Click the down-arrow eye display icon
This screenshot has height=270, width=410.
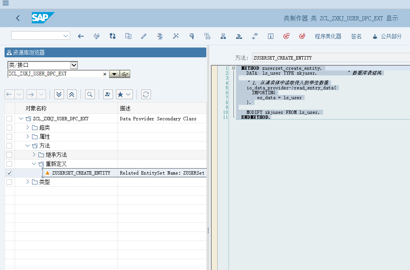pyautogui.click(x=255, y=36)
